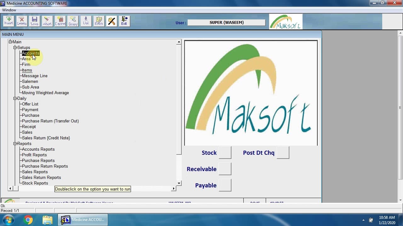Open the Window menu
Viewport: 403px width, 226px height.
point(9,10)
